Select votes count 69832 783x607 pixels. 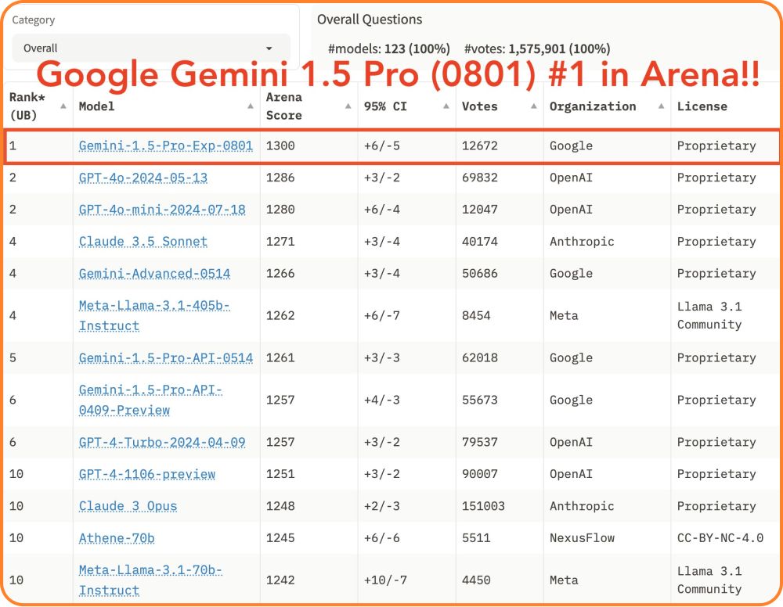[479, 178]
